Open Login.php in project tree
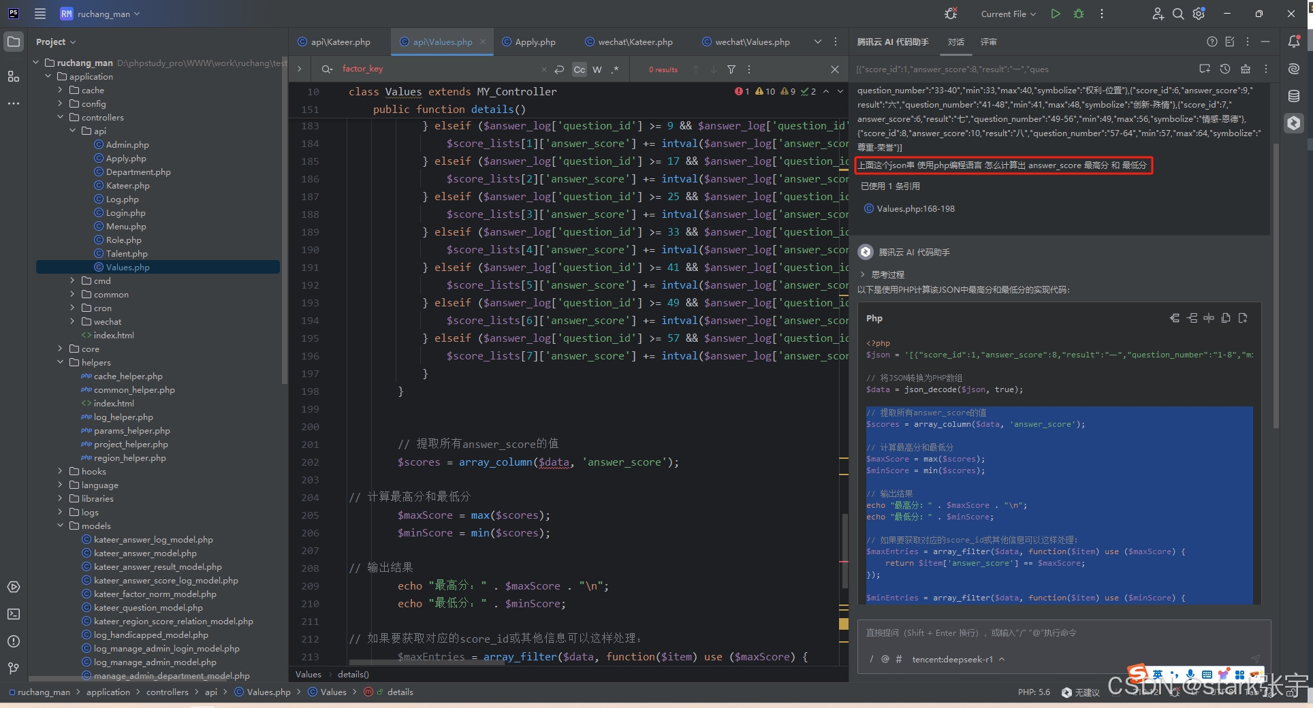The height and width of the screenshot is (708, 1313). point(125,212)
